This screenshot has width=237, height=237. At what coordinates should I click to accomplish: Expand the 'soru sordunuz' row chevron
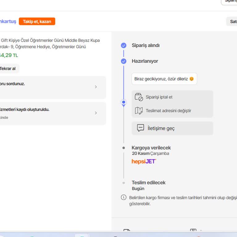[96, 87]
